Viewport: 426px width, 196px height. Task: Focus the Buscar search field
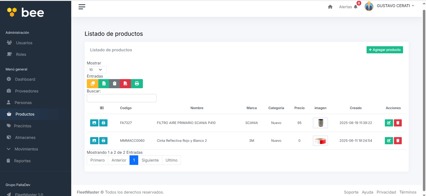(x=122, y=98)
